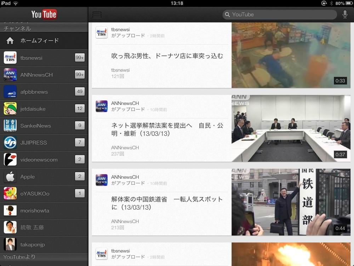This screenshot has width=354, height=266.
Task: Open the jetdaisuke channel avatar icon
Action: pos(10,109)
